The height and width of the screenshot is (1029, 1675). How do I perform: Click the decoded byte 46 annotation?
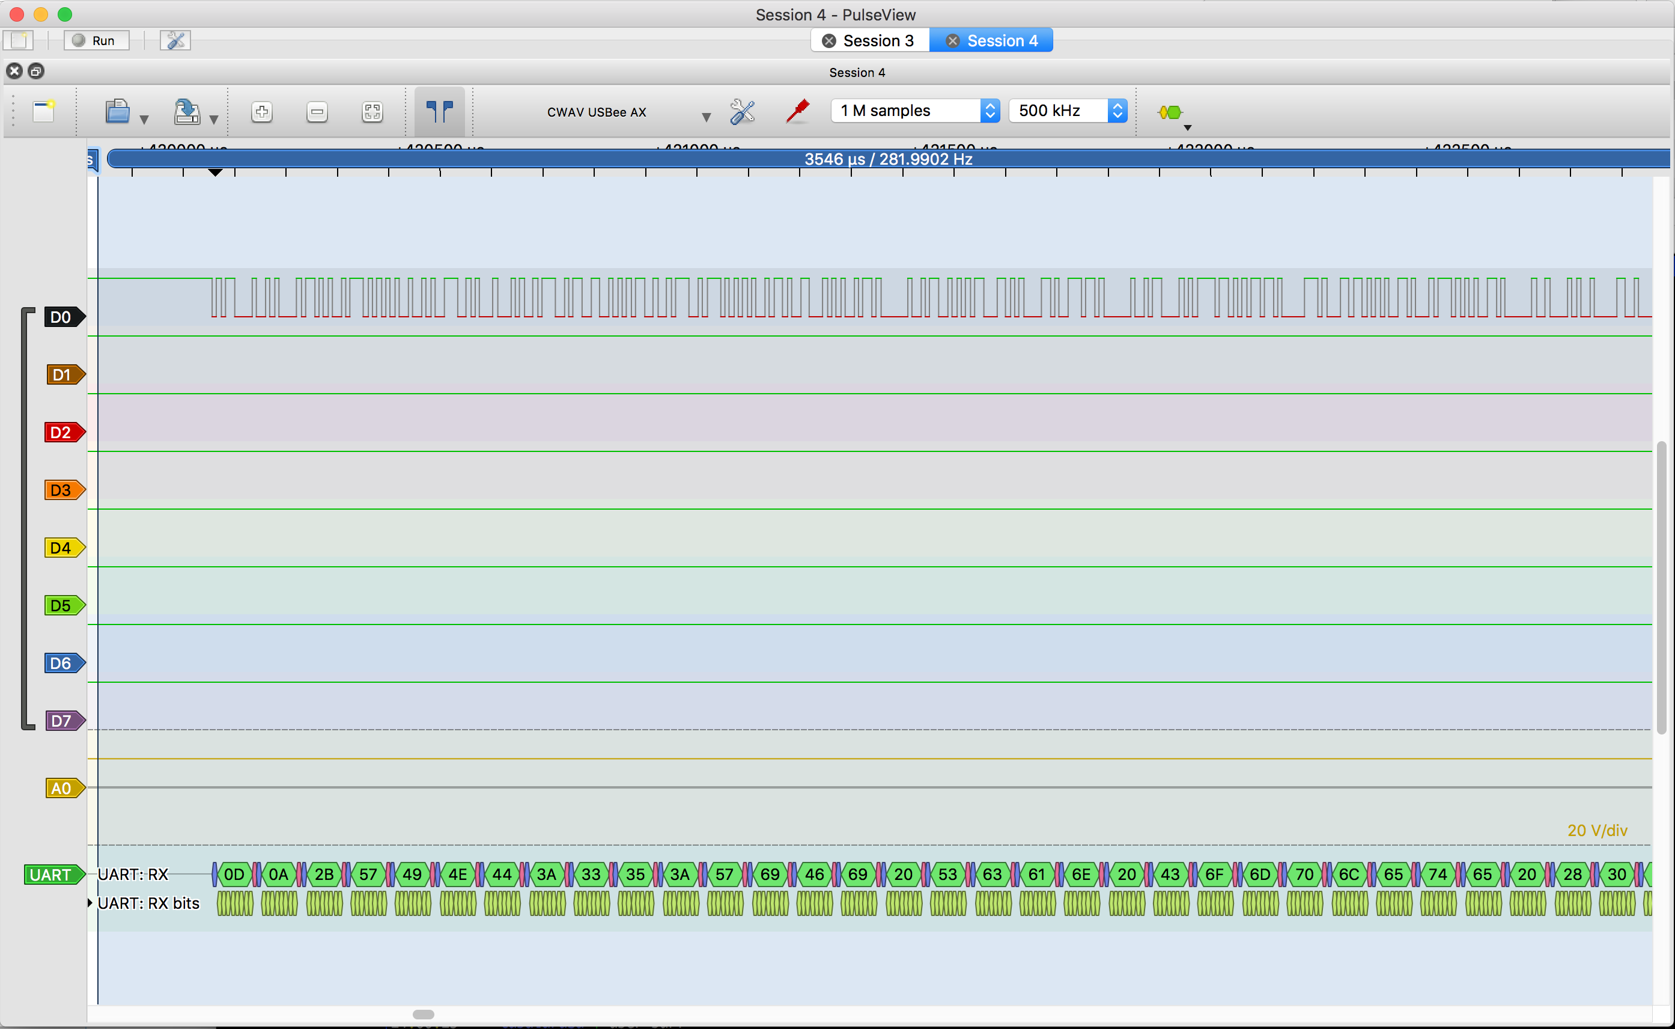[815, 875]
